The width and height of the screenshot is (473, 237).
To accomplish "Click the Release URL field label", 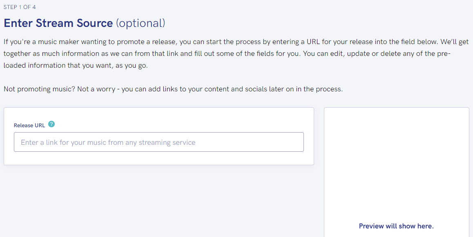I will pos(30,125).
